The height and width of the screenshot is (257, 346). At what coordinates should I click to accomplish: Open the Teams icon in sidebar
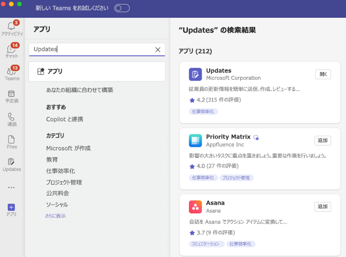click(x=11, y=71)
